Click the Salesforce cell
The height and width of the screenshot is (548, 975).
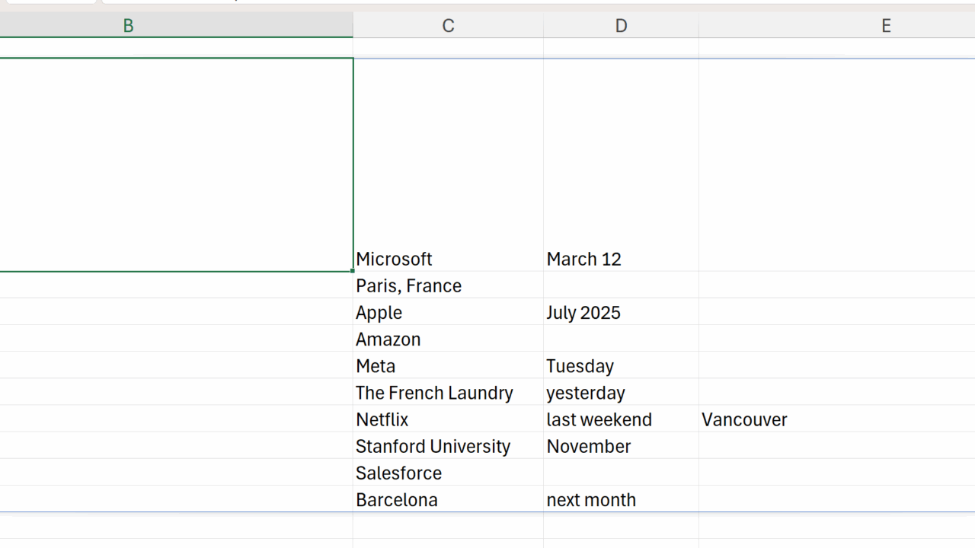pos(448,473)
